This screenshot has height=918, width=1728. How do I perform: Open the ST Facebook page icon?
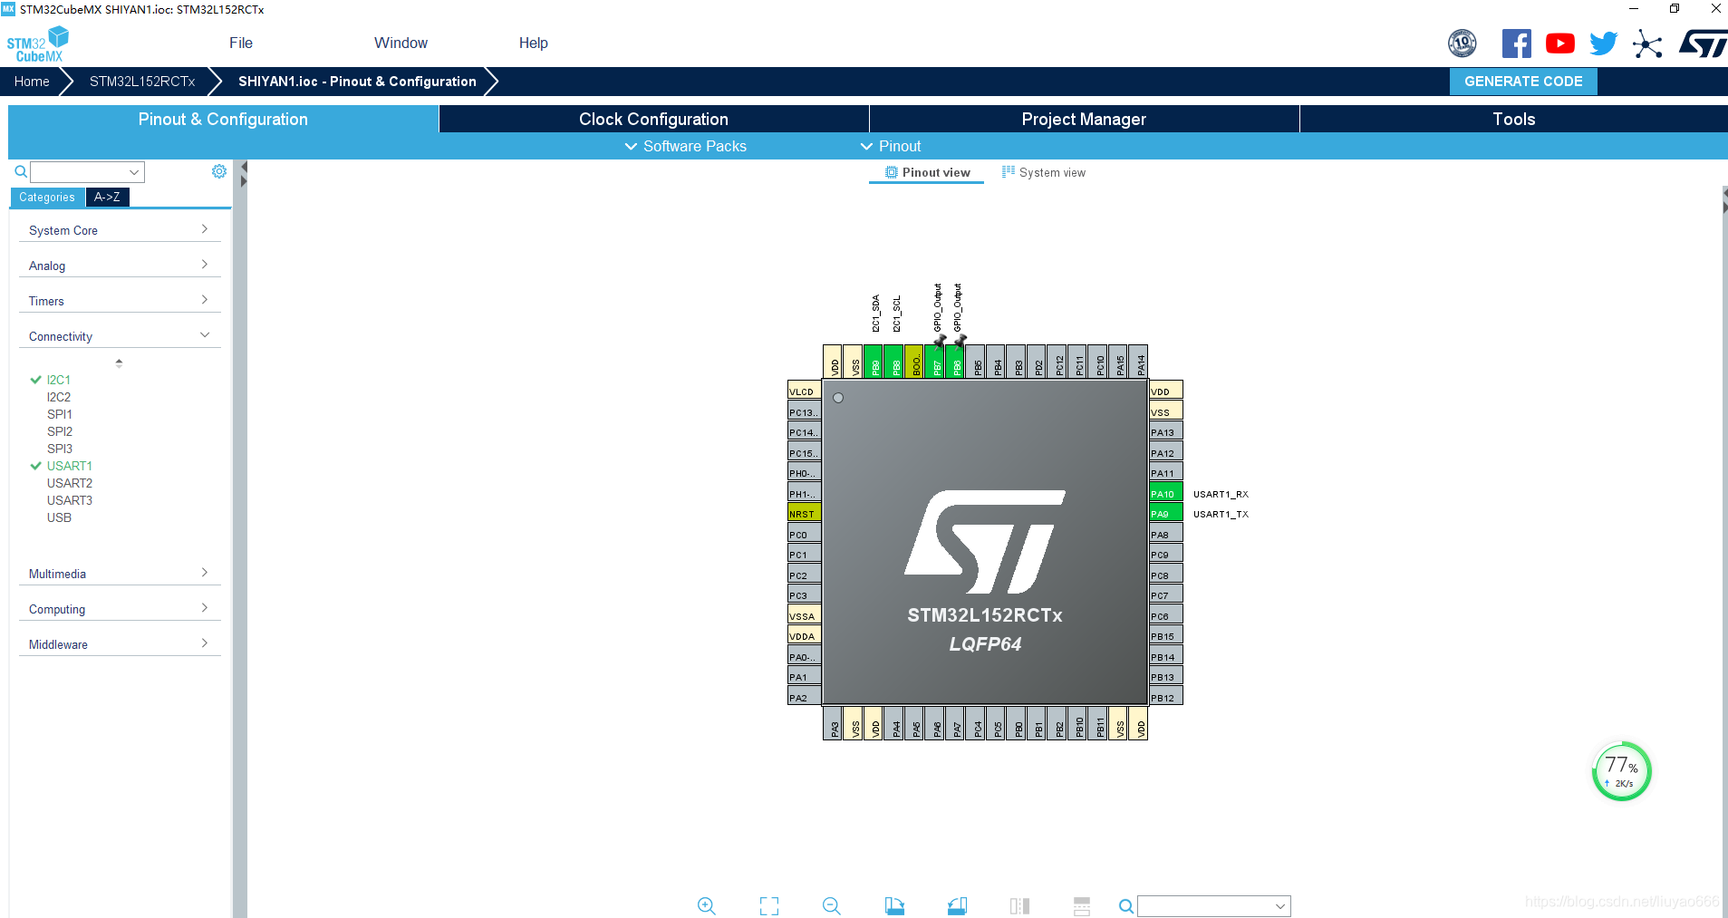coord(1517,43)
